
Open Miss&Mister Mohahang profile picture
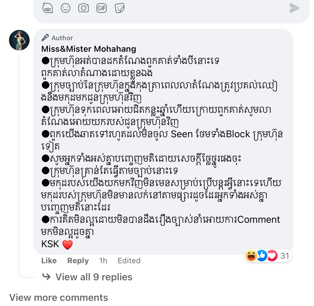(x=19, y=40)
